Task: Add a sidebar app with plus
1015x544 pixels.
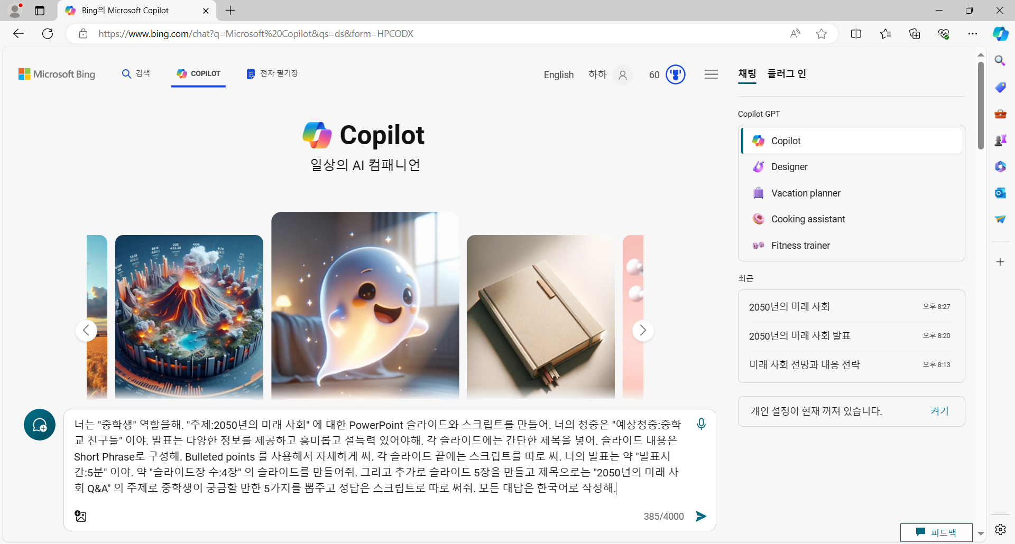Action: point(1000,262)
